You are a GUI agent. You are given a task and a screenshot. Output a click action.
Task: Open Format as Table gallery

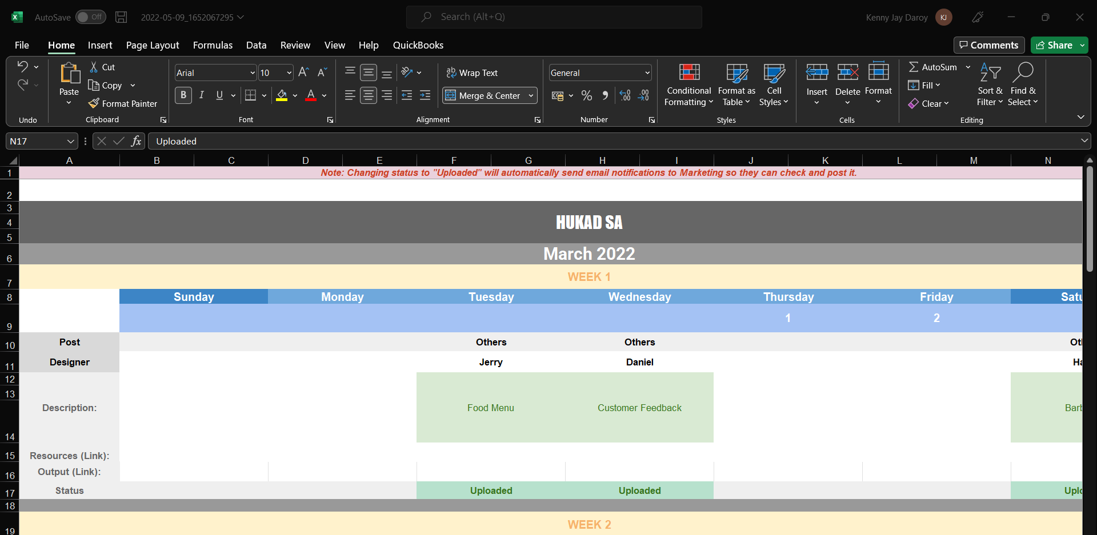click(x=736, y=85)
